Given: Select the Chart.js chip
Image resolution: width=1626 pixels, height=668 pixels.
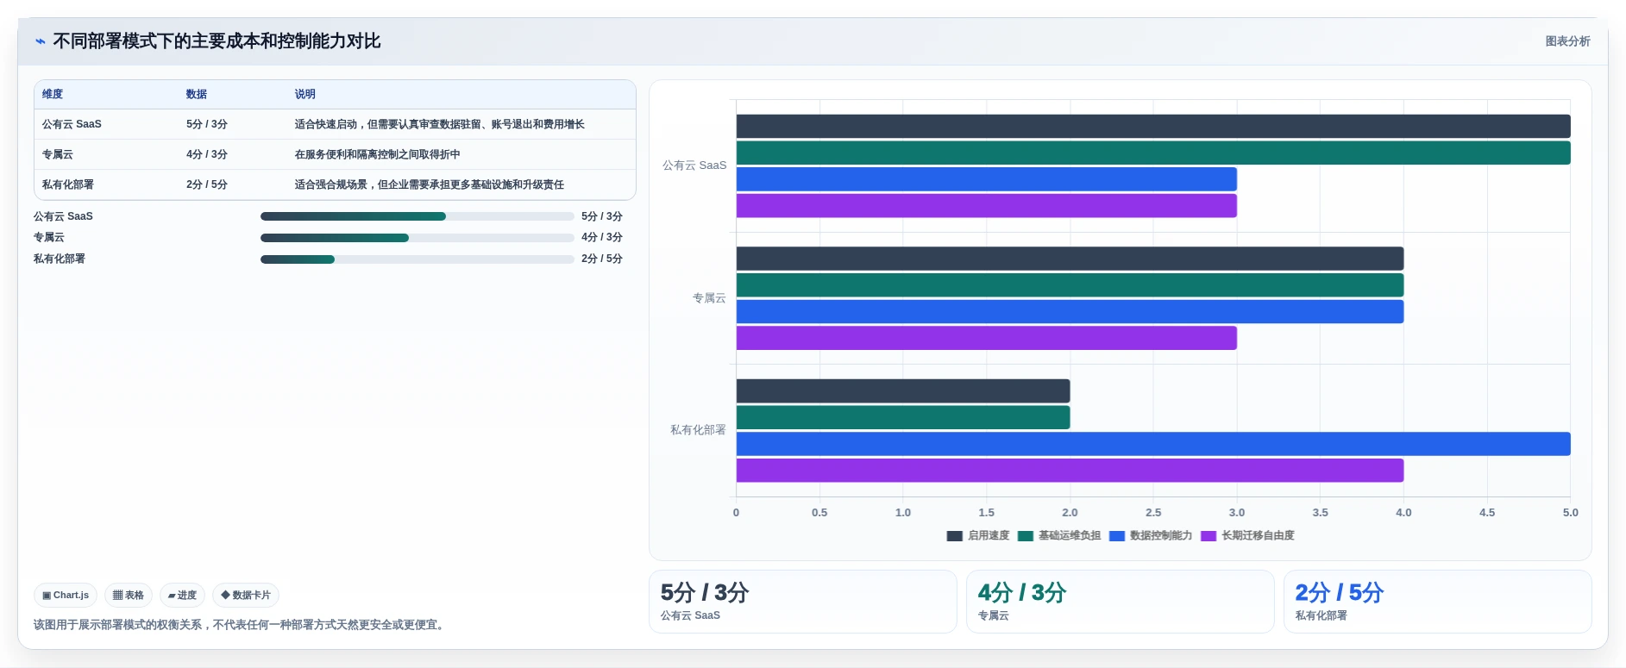Looking at the screenshot, I should click(66, 595).
